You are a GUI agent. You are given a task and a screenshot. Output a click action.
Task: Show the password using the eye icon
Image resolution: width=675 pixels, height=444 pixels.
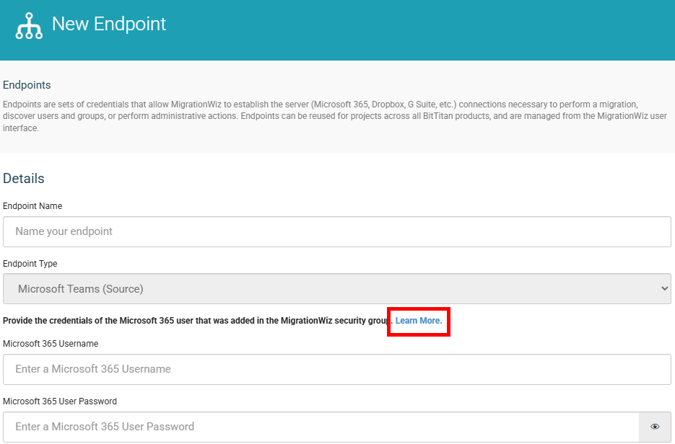tap(655, 427)
